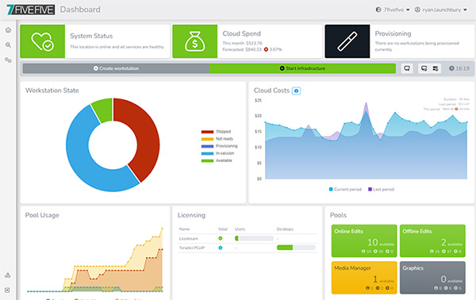Click the heart-check System Status icon
The height and width of the screenshot is (300, 476).
point(43,41)
